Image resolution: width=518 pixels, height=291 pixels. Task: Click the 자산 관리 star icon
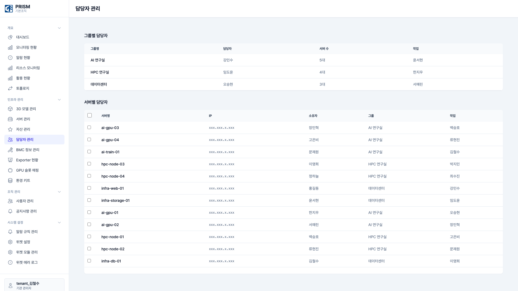pyautogui.click(x=10, y=129)
